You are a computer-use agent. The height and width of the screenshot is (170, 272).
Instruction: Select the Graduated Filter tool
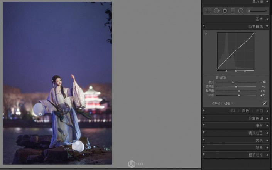point(233,11)
